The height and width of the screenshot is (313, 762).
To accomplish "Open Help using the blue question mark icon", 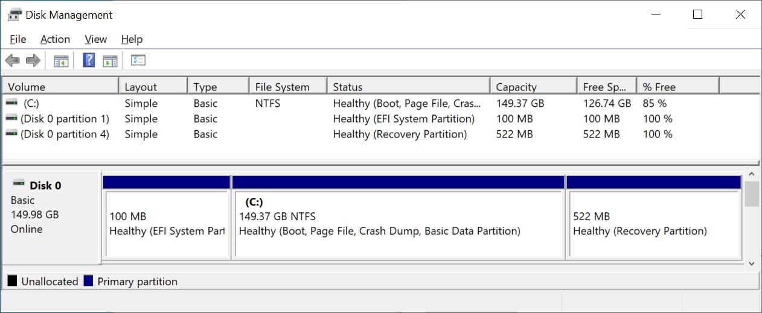I will 89,60.
